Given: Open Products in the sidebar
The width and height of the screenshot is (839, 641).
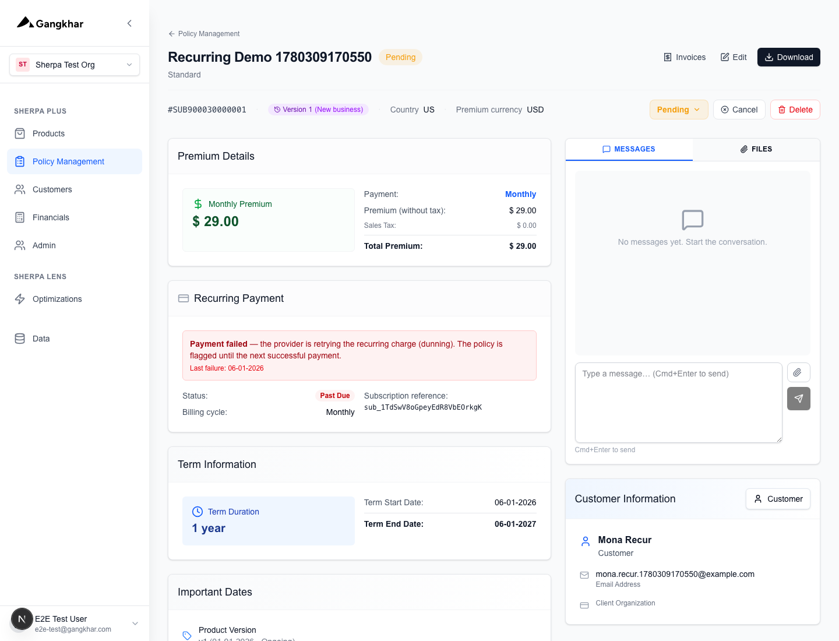Looking at the screenshot, I should click(x=75, y=133).
